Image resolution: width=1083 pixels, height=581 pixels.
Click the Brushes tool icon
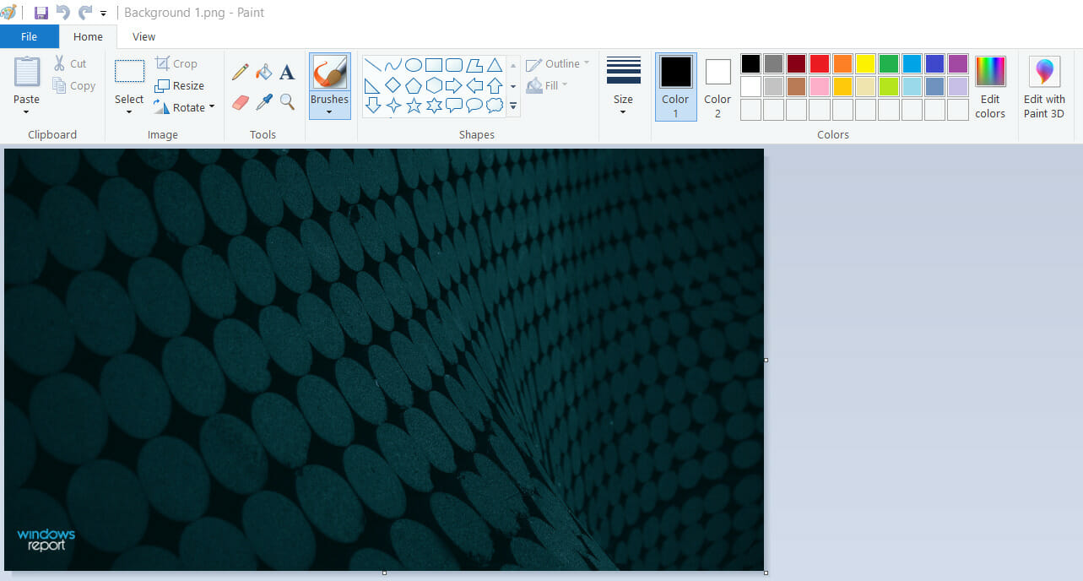329,73
